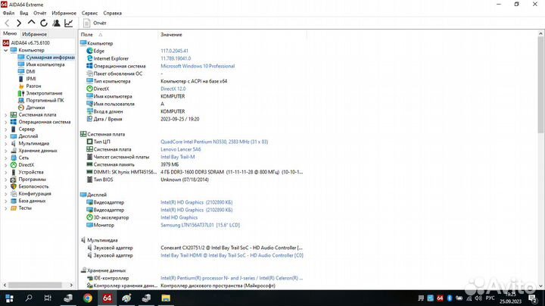
Task: Open the Файл menu
Action: 8,13
